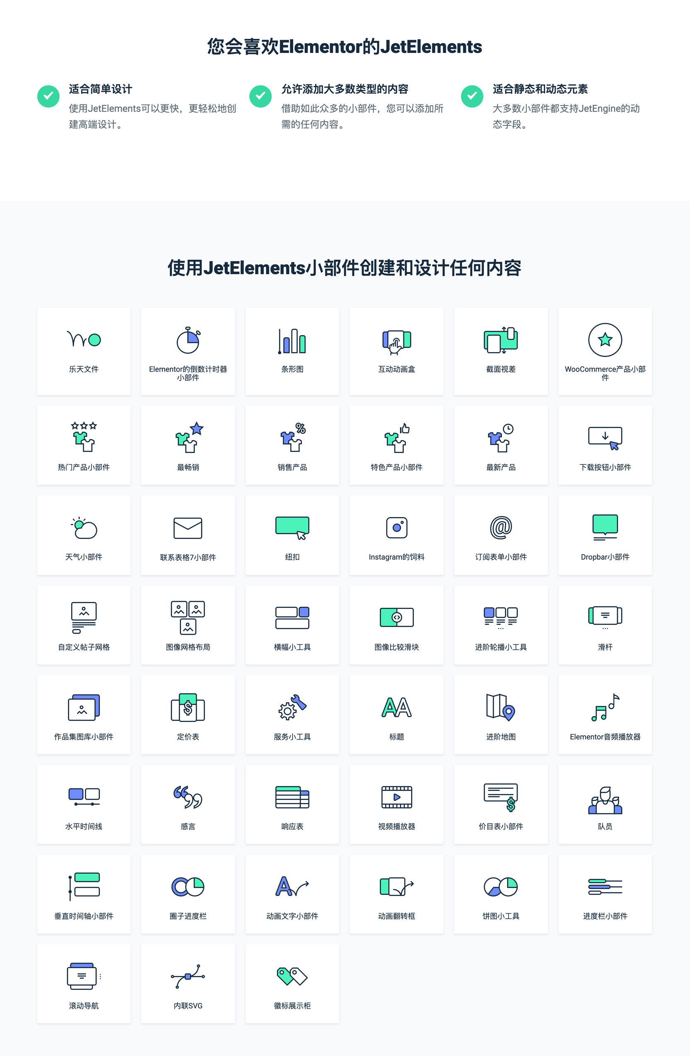
Task: Open the 饼图小工具 pie chart icon
Action: 501,887
